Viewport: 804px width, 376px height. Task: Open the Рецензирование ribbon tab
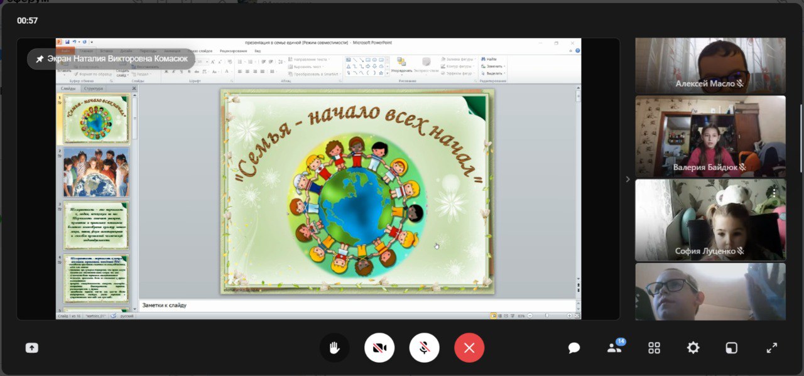[233, 50]
